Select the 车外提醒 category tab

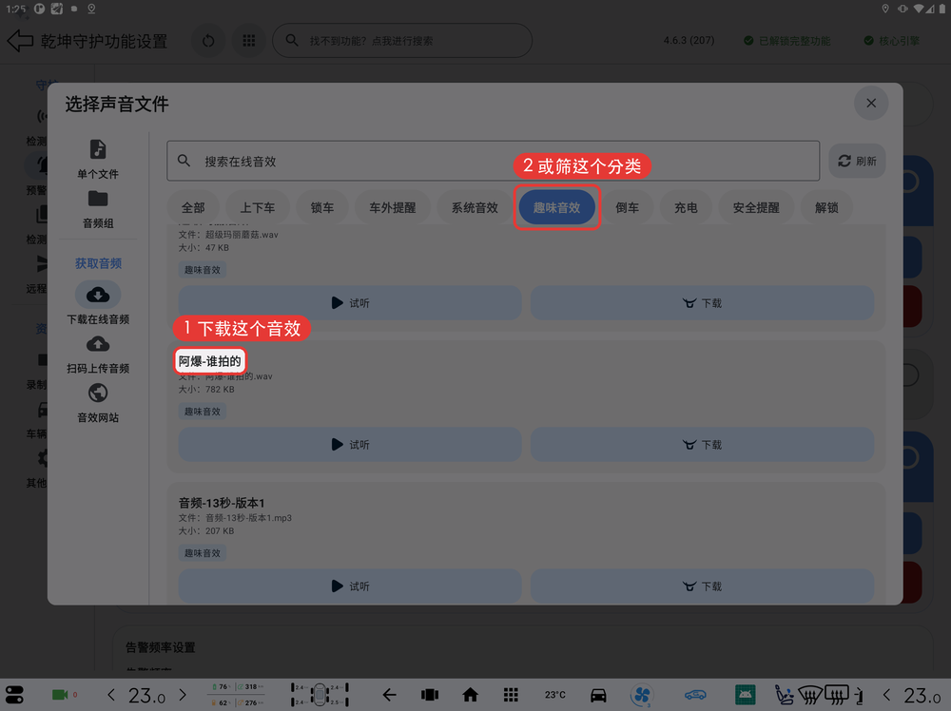(x=393, y=208)
